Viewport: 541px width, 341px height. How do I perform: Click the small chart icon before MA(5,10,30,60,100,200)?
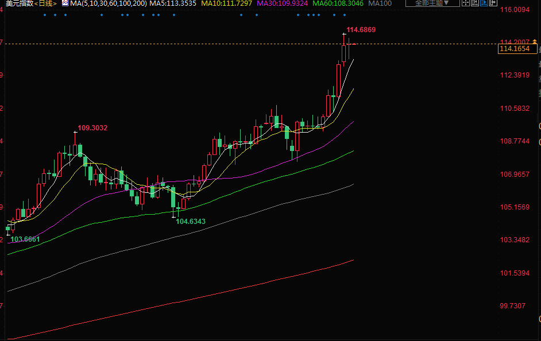65,3
